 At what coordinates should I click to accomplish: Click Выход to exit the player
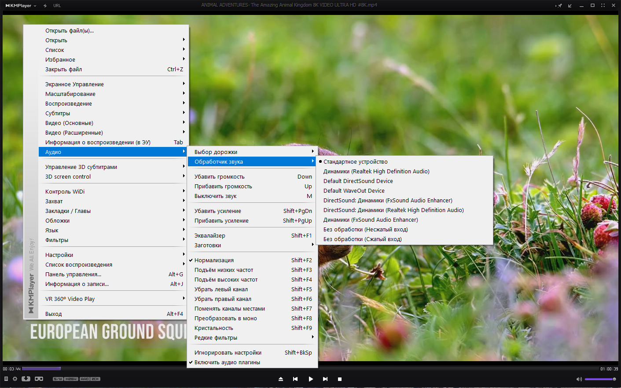[x=114, y=314]
